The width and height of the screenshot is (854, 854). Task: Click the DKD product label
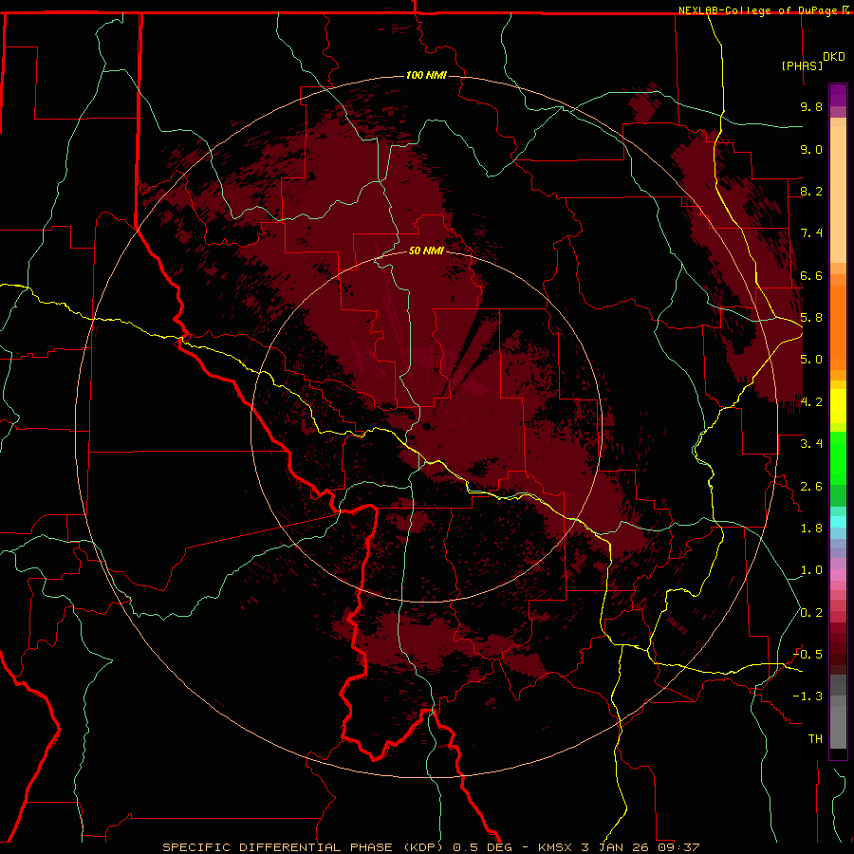pos(834,57)
